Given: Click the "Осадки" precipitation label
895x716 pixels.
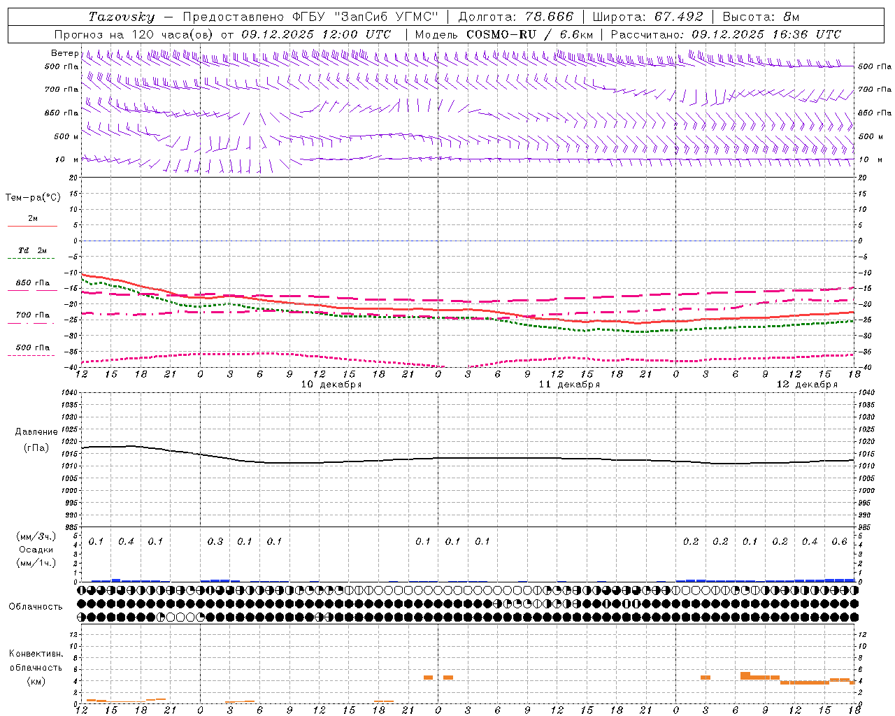Looking at the screenshot, I should click(x=36, y=550).
